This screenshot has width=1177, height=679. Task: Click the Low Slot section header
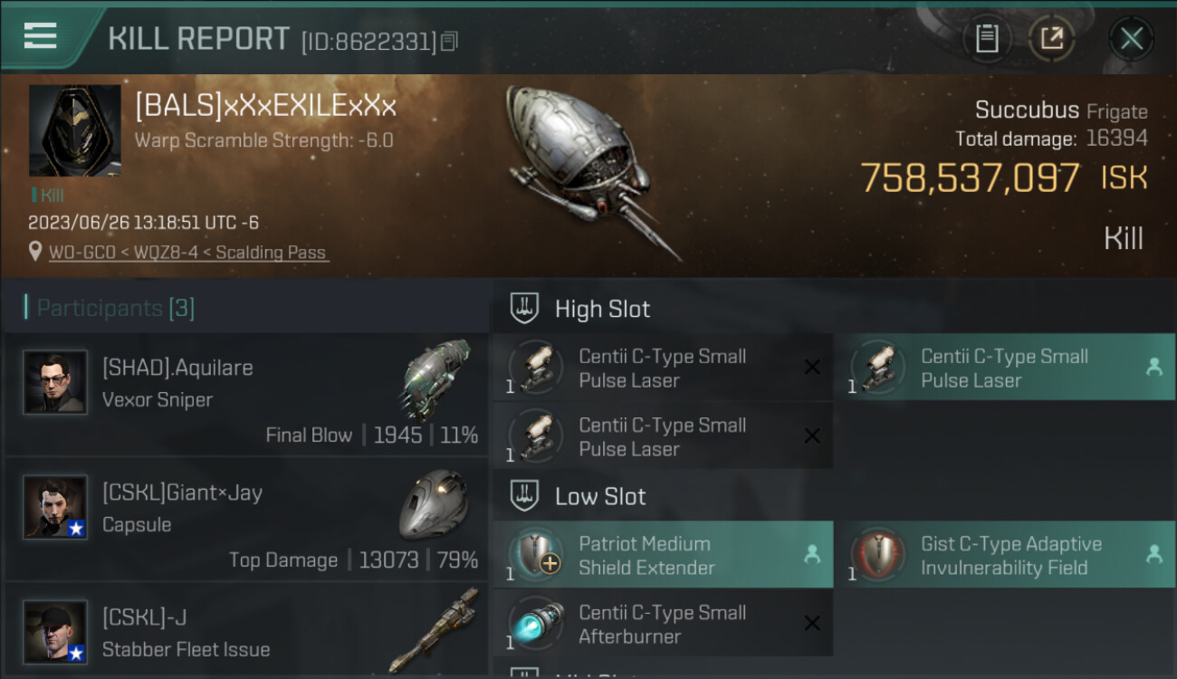(x=600, y=496)
